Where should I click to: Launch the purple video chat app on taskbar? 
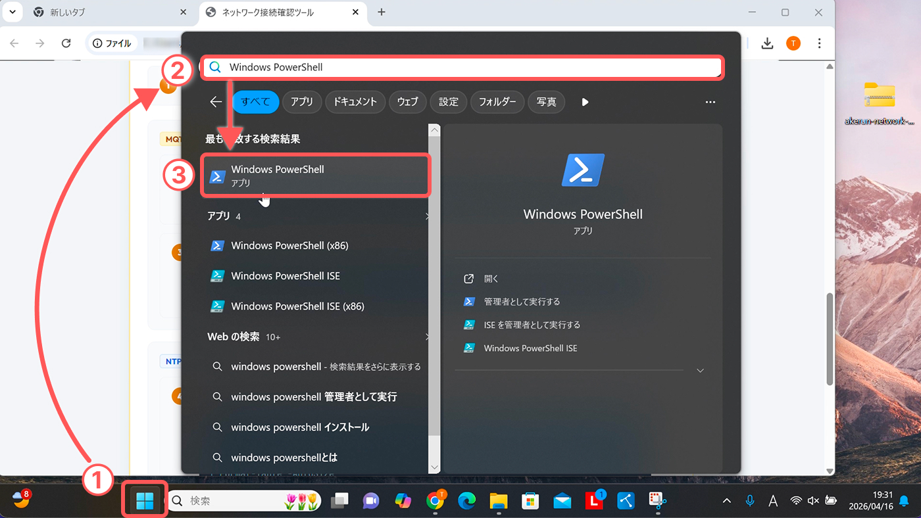tap(371, 501)
